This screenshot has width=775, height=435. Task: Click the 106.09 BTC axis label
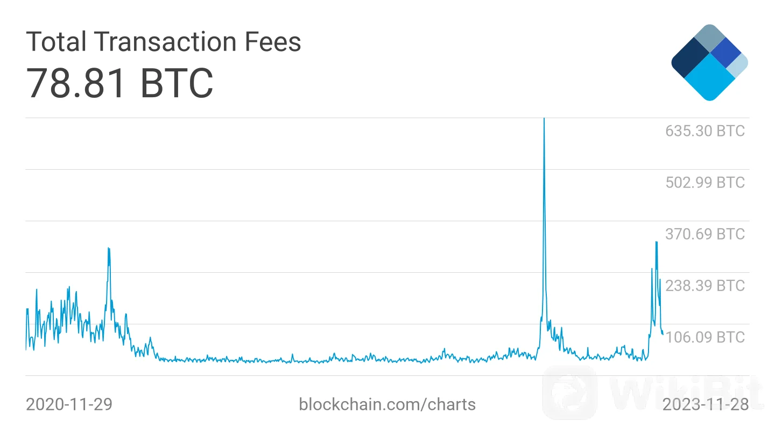[x=705, y=337]
